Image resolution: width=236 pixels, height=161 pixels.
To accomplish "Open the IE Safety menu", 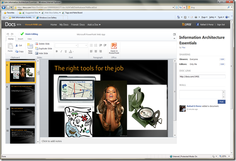I will pos(212,17).
